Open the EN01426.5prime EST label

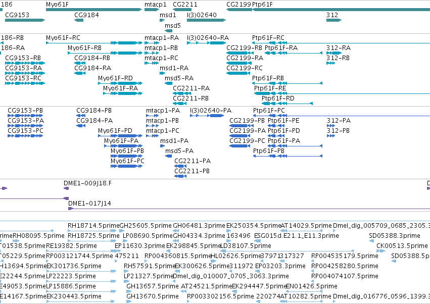[312, 286]
